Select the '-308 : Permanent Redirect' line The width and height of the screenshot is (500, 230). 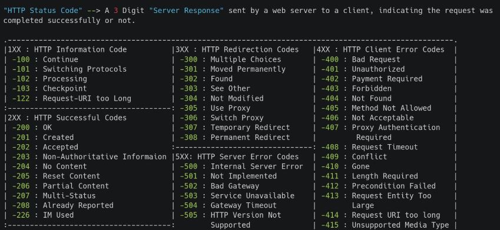[x=235, y=137]
